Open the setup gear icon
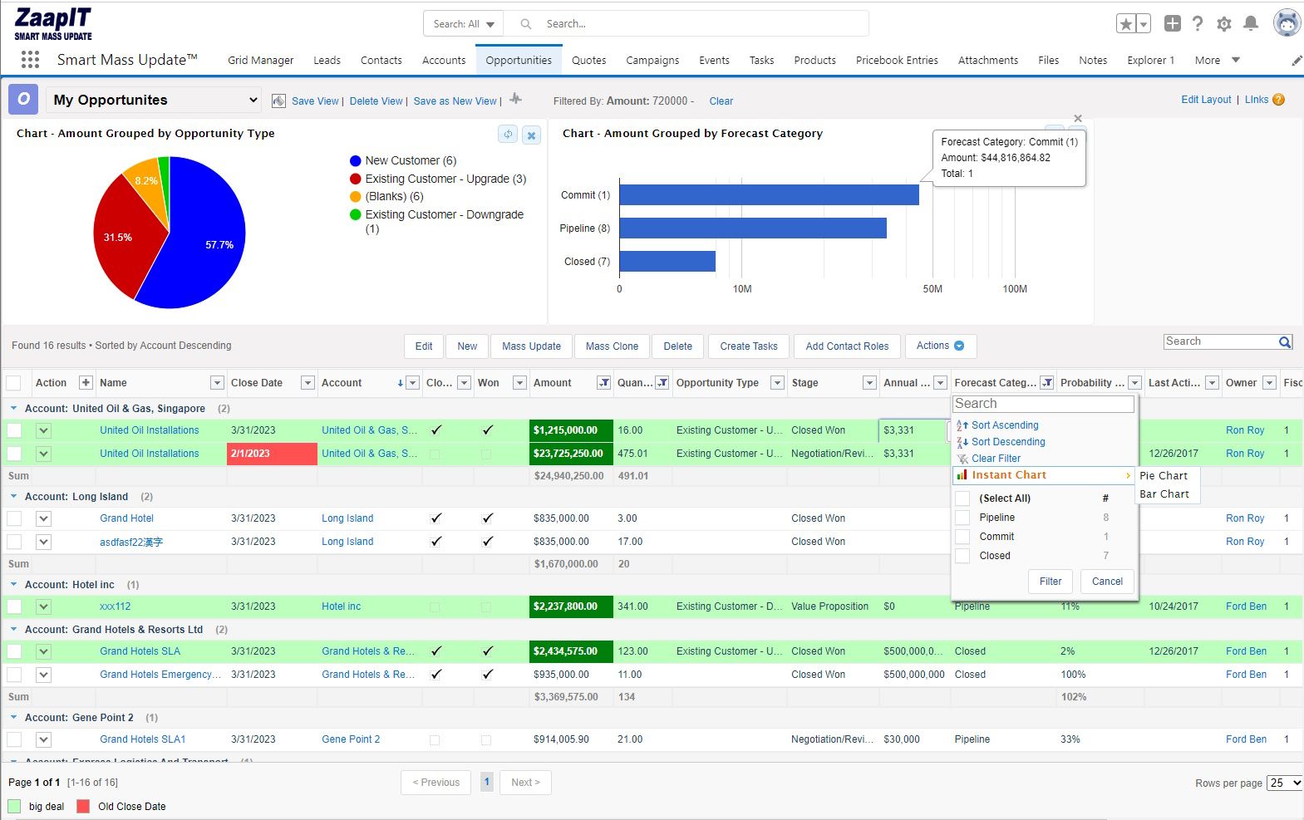This screenshot has width=1304, height=820. click(1223, 24)
